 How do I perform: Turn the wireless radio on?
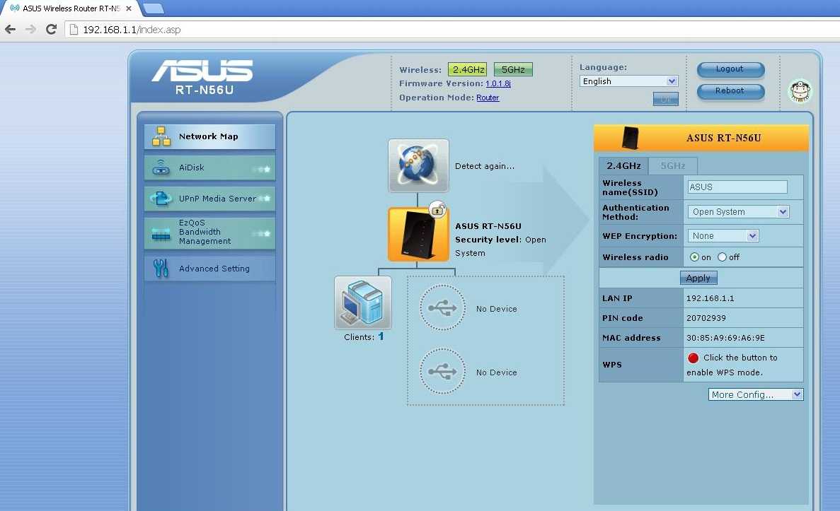[x=694, y=257]
